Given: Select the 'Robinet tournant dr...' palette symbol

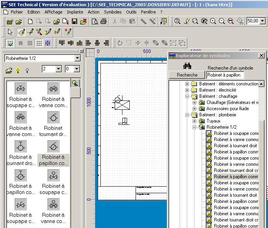Looking at the screenshot, I should click(x=53, y=124).
